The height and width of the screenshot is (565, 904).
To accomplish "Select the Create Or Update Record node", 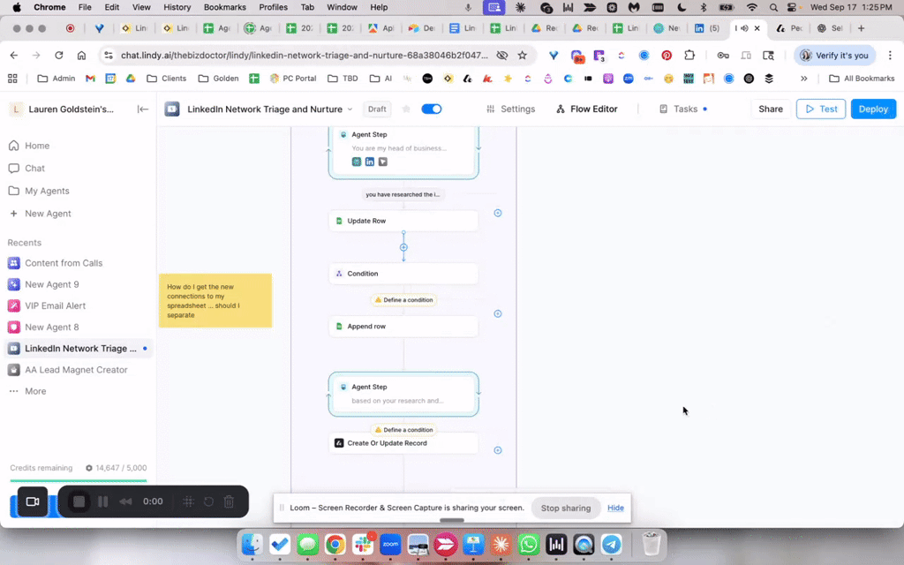I will tap(403, 443).
